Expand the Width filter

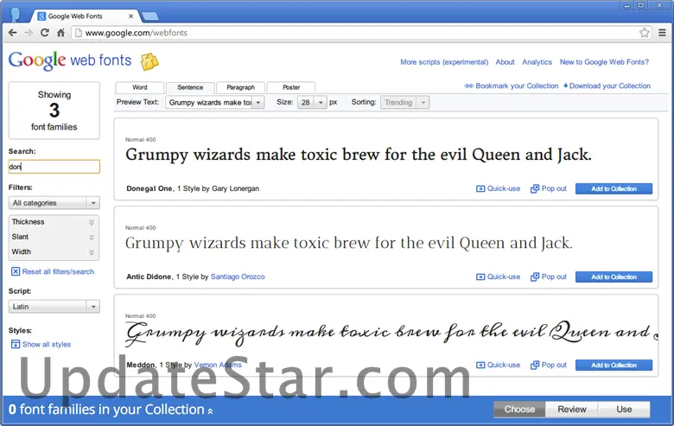(54, 252)
